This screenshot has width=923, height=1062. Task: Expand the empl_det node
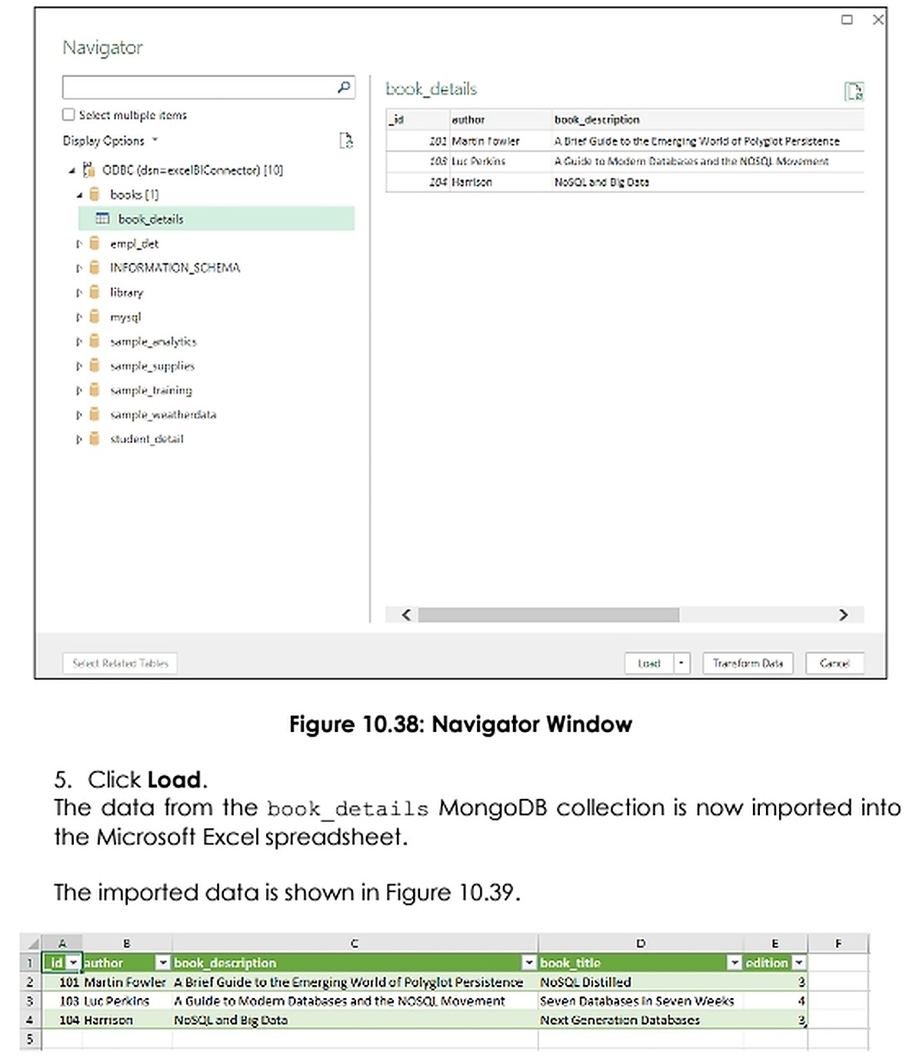click(78, 244)
